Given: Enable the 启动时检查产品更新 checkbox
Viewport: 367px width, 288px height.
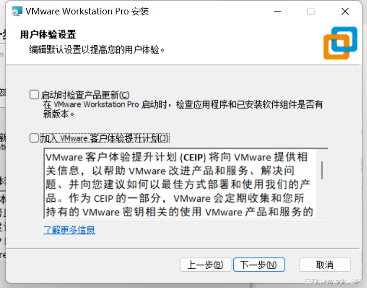Looking at the screenshot, I should point(34,95).
